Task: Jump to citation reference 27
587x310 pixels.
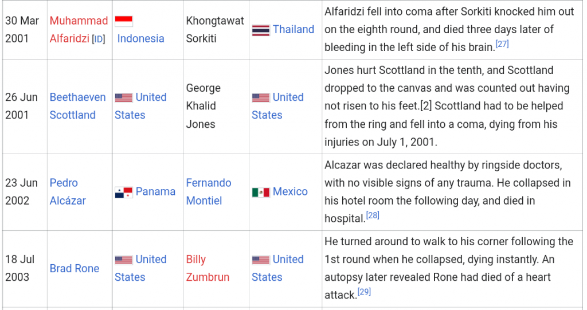Action: pyautogui.click(x=502, y=44)
